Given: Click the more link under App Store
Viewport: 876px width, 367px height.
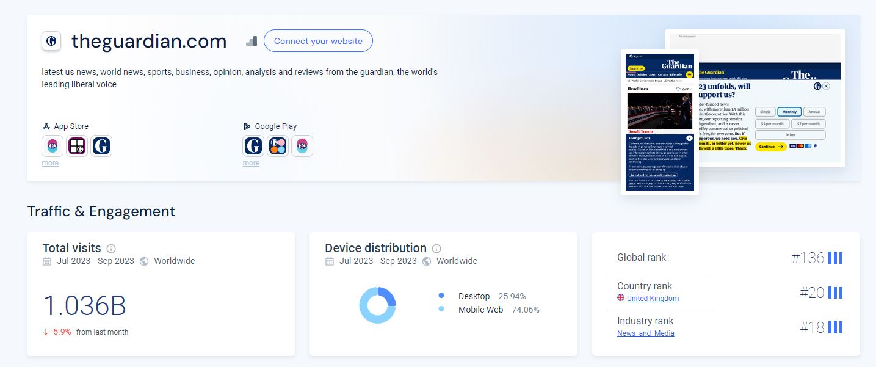Looking at the screenshot, I should point(50,163).
